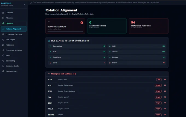Click the Execution Center terminal icon
This screenshot has height=117, width=186.
3,66
